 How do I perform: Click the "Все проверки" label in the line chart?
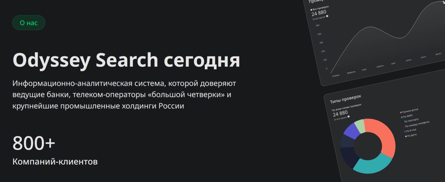[319, 8]
